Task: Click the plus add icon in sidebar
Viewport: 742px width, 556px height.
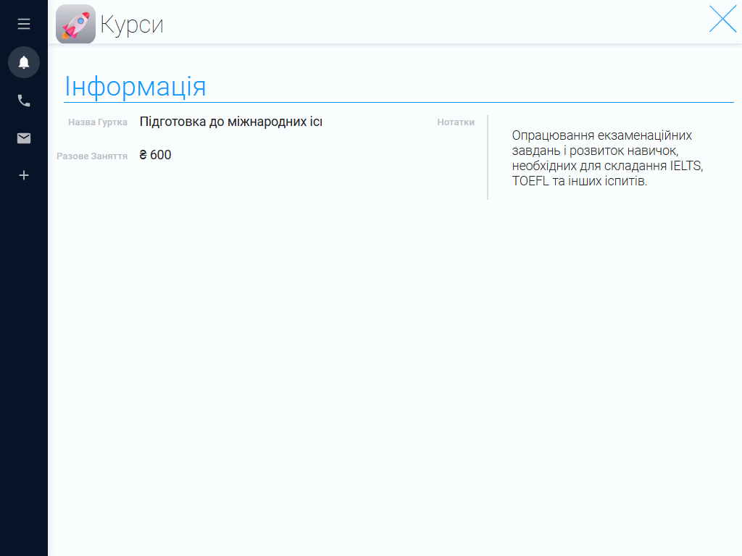Action: tap(24, 175)
